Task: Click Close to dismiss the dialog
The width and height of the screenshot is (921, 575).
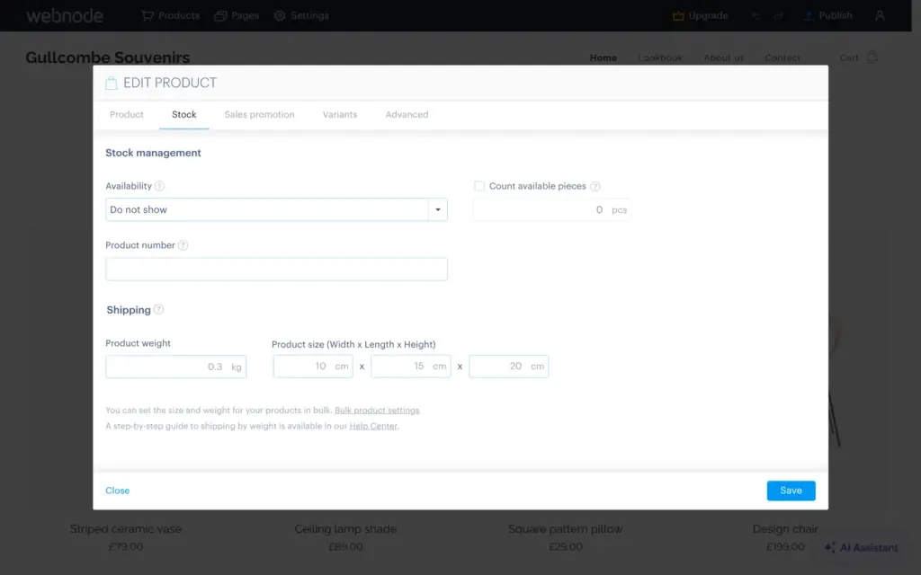Action: pyautogui.click(x=118, y=491)
